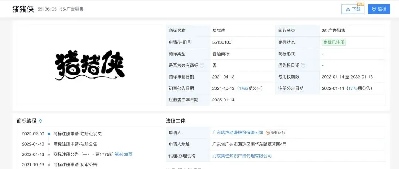
Task: Click the 2022-02-09 timeline dot
Action: point(49,134)
